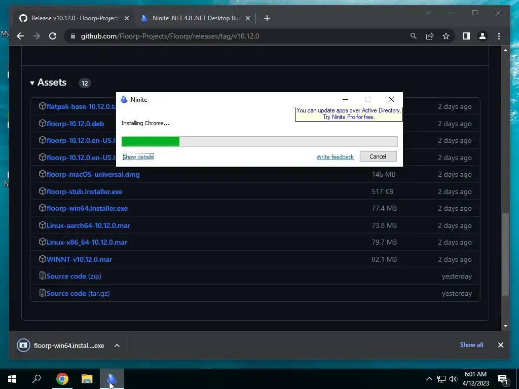Viewport: 519px width, 389px height.
Task: Switch to Release v10.12.0 Floorp tab
Action: (73, 18)
